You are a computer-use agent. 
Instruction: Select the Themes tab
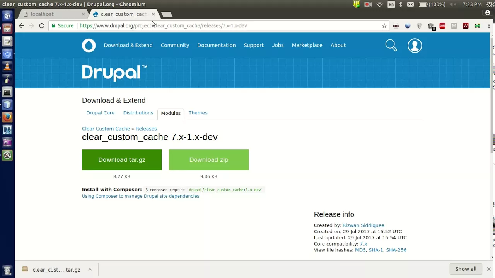(198, 113)
